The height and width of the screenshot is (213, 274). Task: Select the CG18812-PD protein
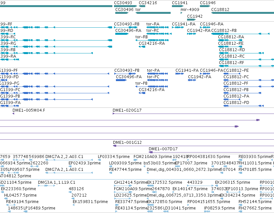tap(244, 106)
